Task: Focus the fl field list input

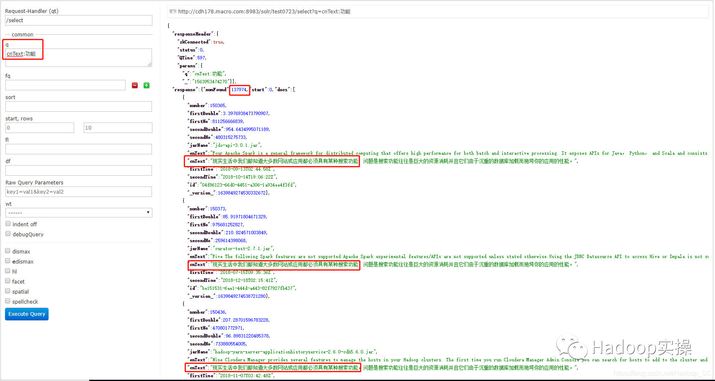Action: point(79,149)
